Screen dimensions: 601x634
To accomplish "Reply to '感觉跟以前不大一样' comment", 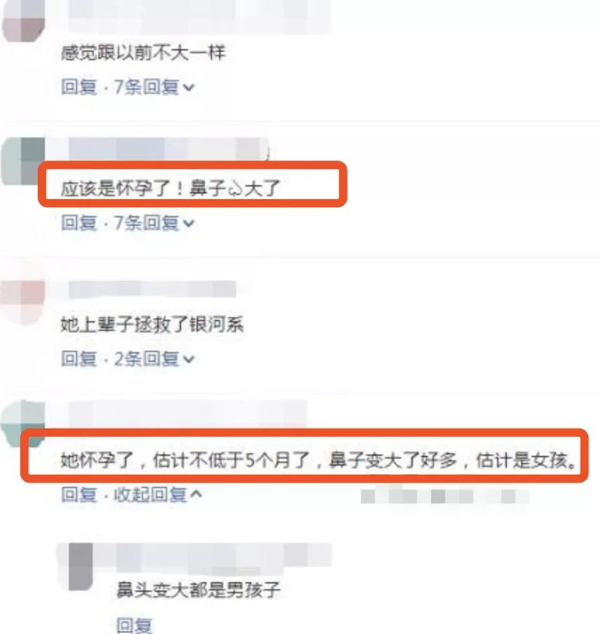I will pyautogui.click(x=79, y=87).
